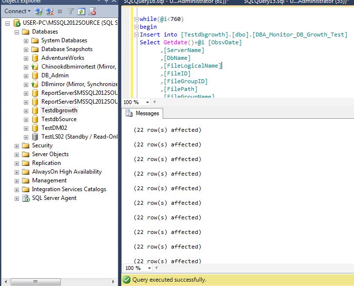Image resolution: width=354 pixels, height=286 pixels.
Task: Collapse the while(@i<760) code block
Action: 136,19
